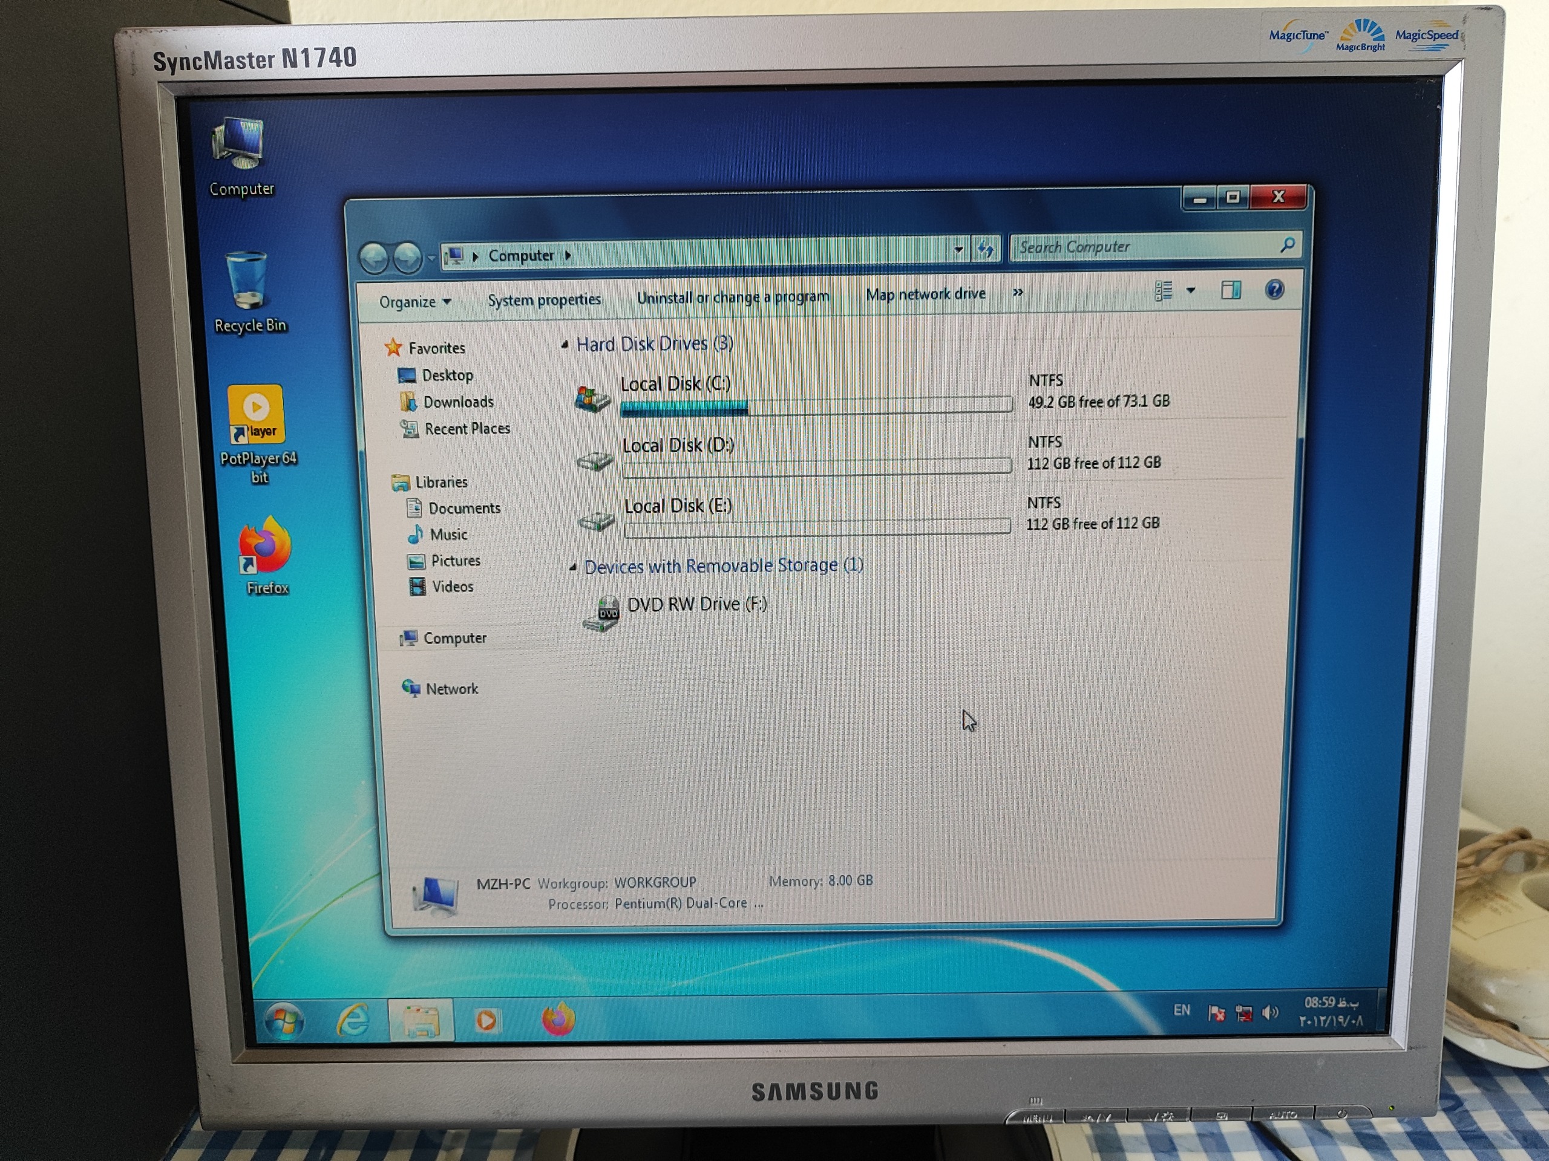This screenshot has height=1161, width=1549.
Task: Open Internet Explorer from the taskbar
Action: [353, 1020]
